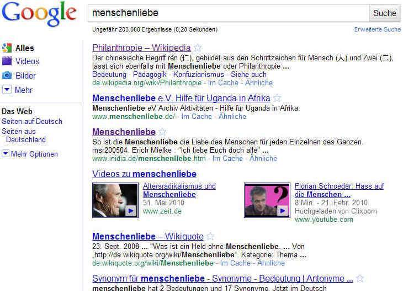The width and height of the screenshot is (403, 291).
Task: Open the Videos filter icon
Action: click(7, 61)
